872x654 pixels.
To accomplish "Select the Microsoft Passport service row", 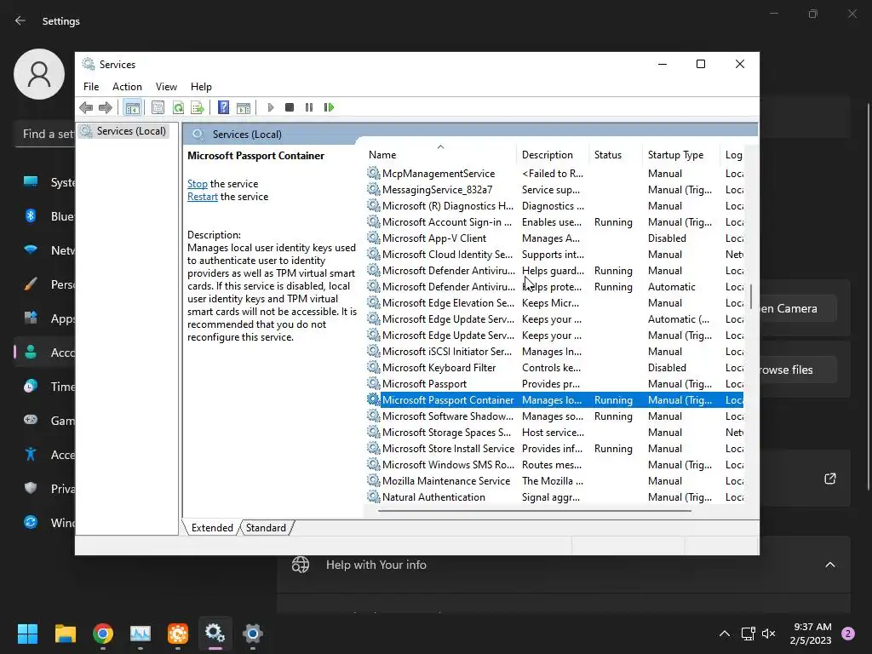I will (x=554, y=384).
